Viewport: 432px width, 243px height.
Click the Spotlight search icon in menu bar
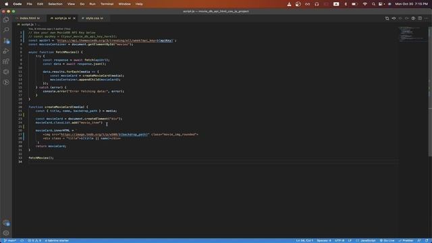pyautogui.click(x=373, y=4)
